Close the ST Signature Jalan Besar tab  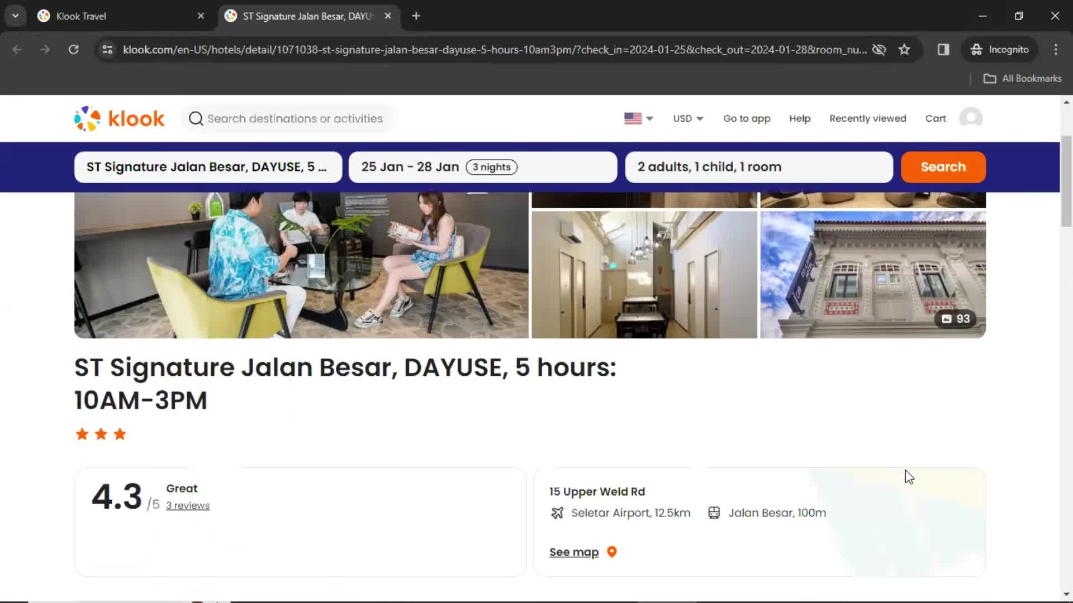(388, 16)
